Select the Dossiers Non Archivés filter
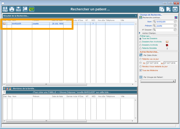The width and height of the screenshot is (180, 129). click(141, 42)
